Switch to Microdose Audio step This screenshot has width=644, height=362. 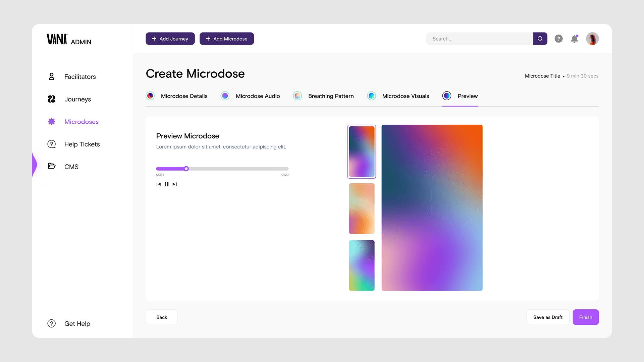[x=258, y=96]
